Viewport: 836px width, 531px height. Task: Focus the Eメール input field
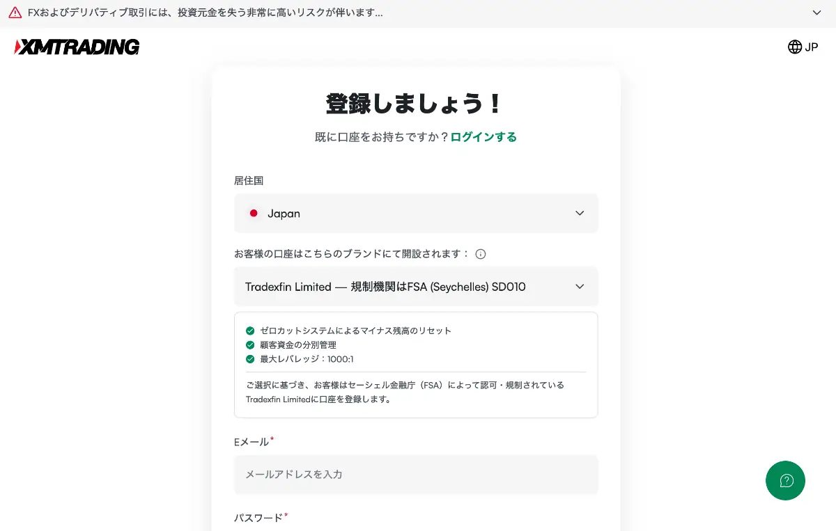pos(416,474)
